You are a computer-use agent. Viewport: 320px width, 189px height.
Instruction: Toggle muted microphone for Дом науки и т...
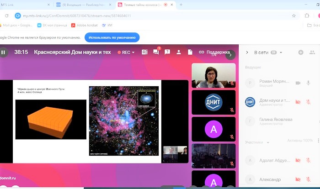pyautogui.click(x=309, y=102)
